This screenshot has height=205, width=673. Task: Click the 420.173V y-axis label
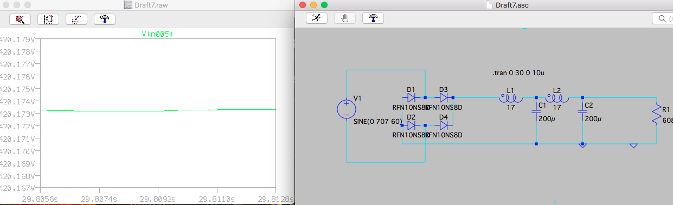pos(17,114)
